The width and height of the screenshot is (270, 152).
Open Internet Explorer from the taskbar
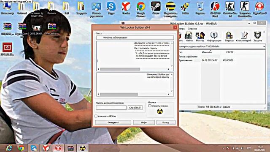point(9,148)
